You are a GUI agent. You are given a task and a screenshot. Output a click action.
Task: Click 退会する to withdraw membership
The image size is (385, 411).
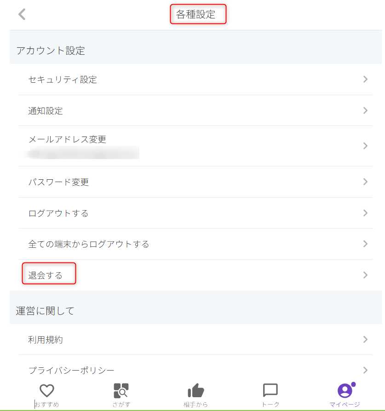[x=45, y=275]
